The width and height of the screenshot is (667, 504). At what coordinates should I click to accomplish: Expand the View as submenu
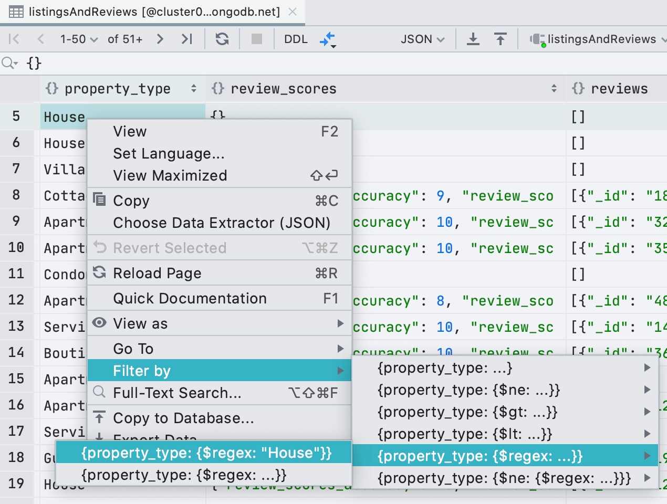click(220, 324)
